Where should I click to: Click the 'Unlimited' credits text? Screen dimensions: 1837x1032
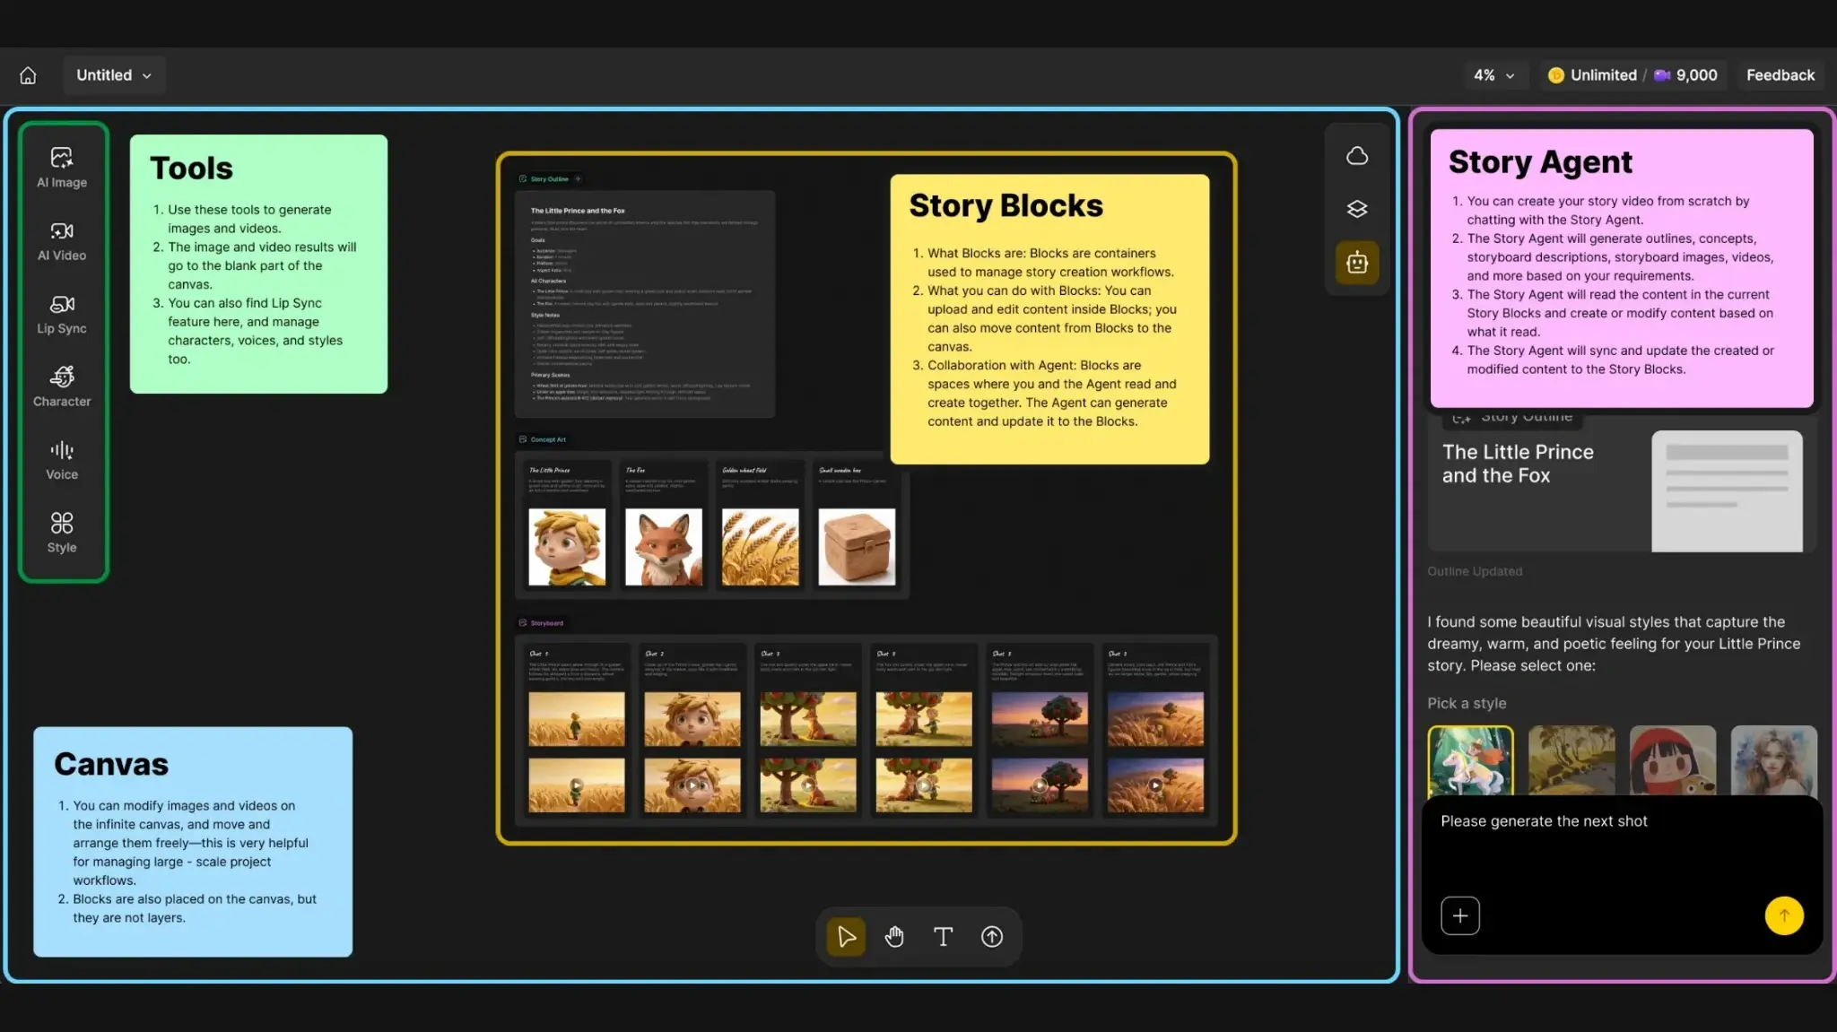[1603, 75]
